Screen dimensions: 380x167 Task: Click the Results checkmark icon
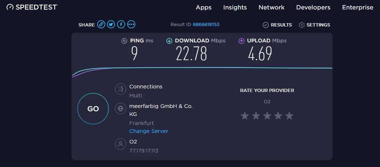265,25
